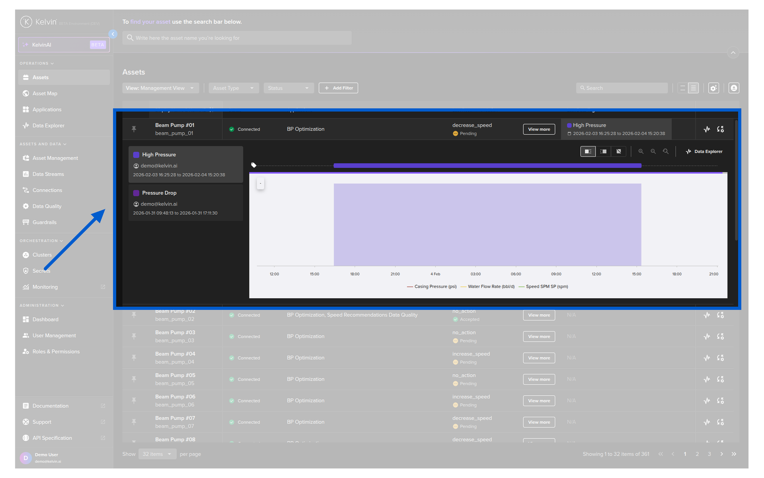Open Data Streams in the sidebar
Screen dimensions: 764x478
(48, 174)
